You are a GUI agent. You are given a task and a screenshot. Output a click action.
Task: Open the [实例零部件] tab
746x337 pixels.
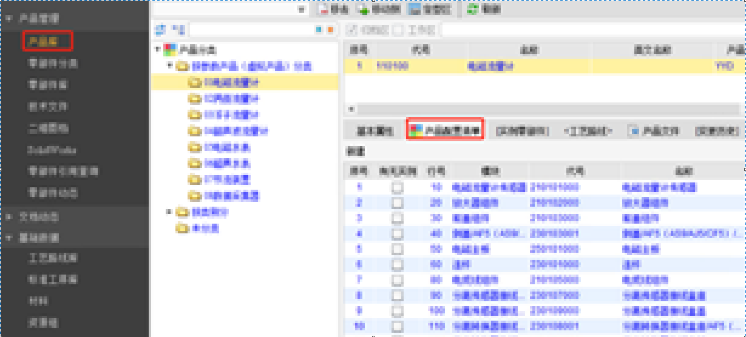[x=523, y=131]
